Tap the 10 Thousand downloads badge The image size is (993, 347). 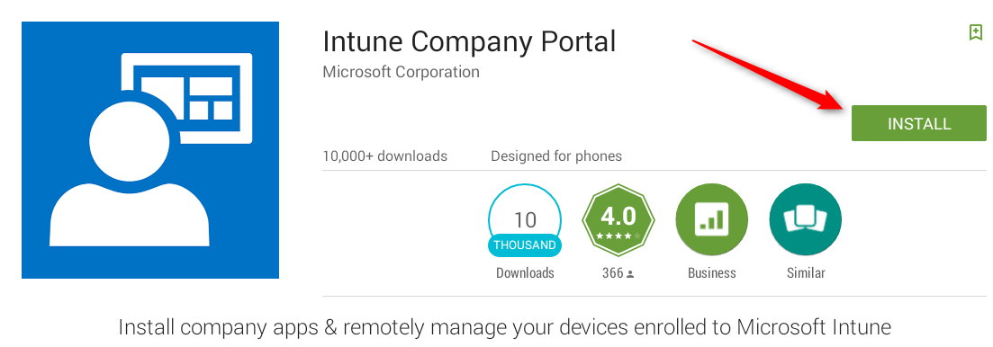point(524,220)
